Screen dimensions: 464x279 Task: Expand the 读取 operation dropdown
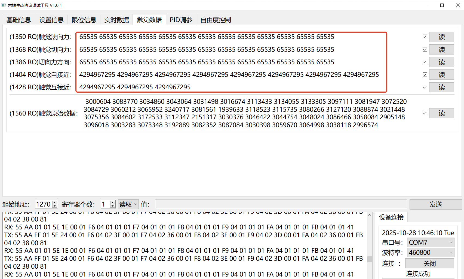click(128, 204)
